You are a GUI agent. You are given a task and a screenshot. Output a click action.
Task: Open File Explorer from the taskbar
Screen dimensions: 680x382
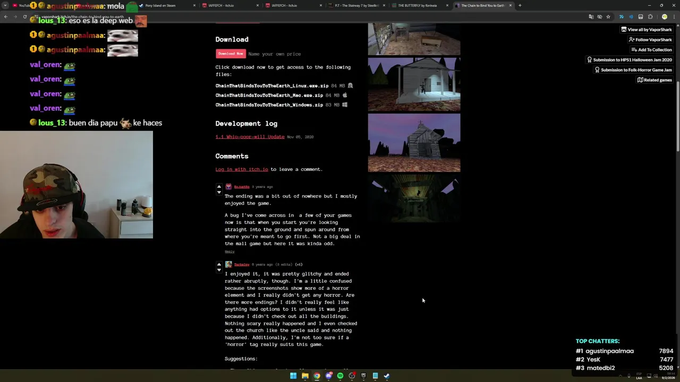pyautogui.click(x=305, y=376)
